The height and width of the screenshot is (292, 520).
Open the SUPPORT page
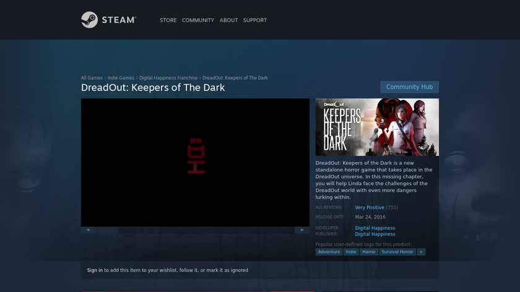coord(254,20)
